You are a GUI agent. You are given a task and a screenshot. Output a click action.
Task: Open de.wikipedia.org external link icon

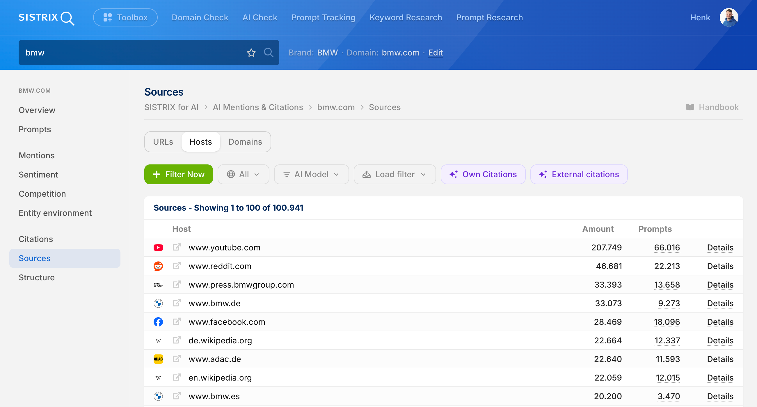[x=177, y=340]
